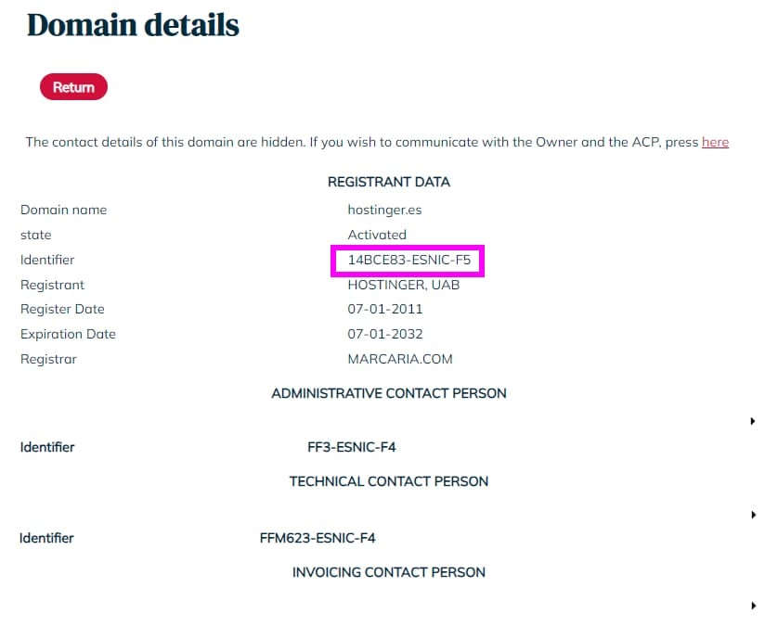Click the highlighted identifier 14BCE83-ESNIC-F5
The width and height of the screenshot is (778, 626).
pos(409,261)
